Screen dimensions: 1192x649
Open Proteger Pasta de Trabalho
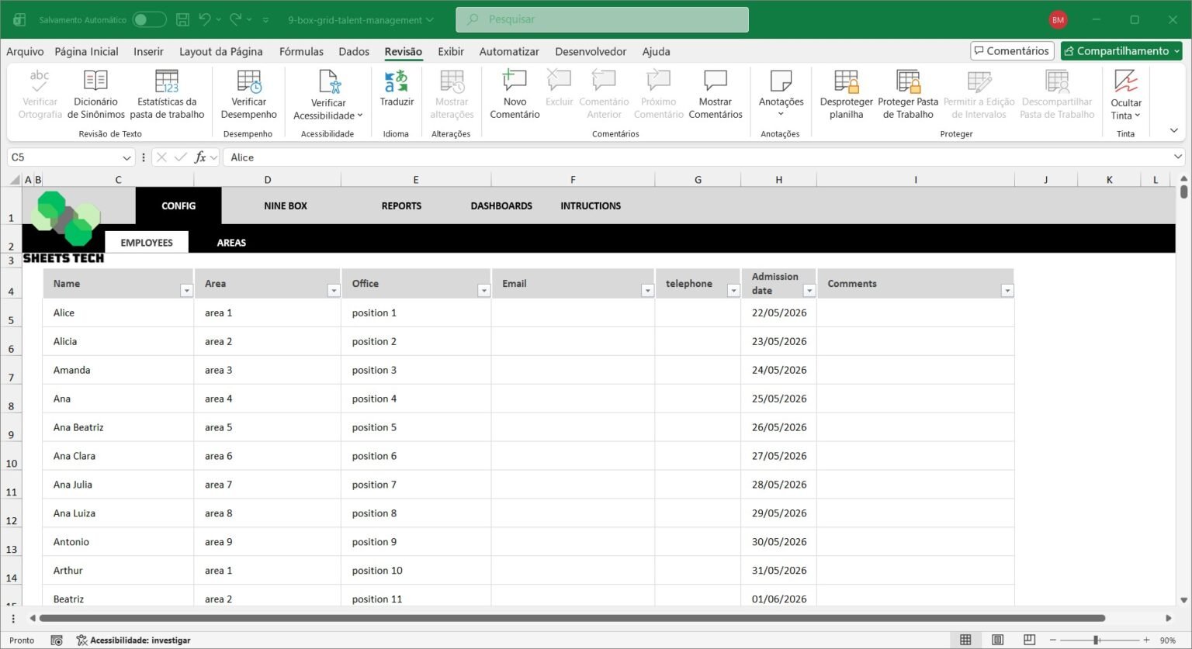coord(908,94)
